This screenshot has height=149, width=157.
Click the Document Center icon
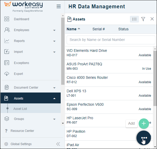pos(7,87)
